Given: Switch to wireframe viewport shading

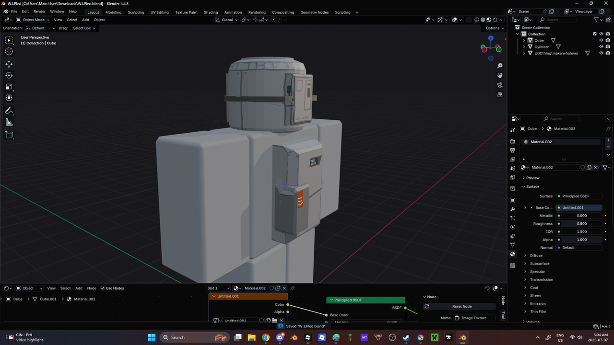Looking at the screenshot, I should click(x=477, y=20).
